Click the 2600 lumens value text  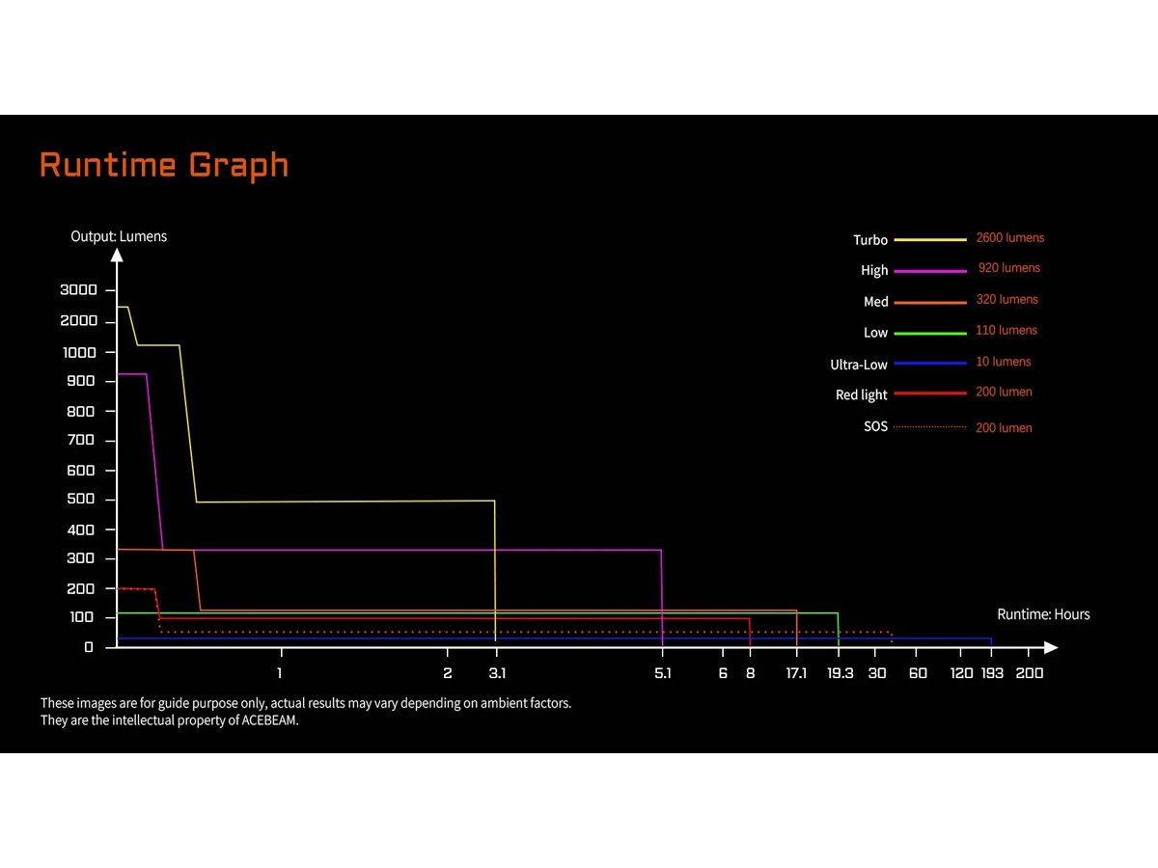1009,238
